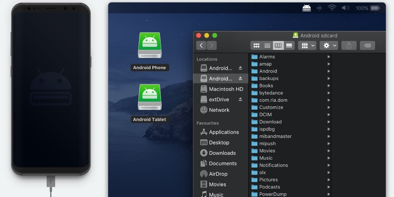Click the Back navigation button
This screenshot has width=394, height=197.
(201, 45)
